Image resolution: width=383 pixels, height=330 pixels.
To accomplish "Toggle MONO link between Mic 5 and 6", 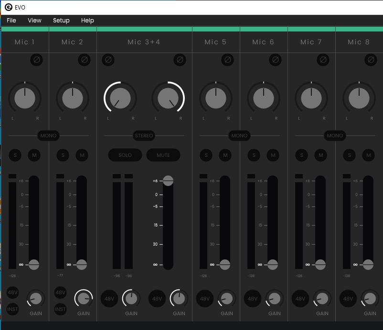I will pyautogui.click(x=239, y=135).
